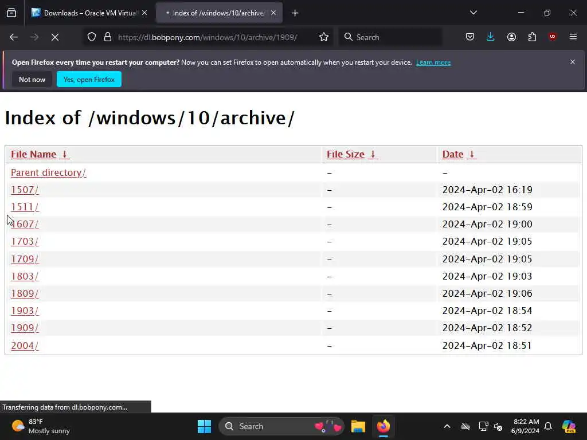Screen dimensions: 587x440
Task: Launch Copilot preview from taskbar
Action: tap(569, 426)
